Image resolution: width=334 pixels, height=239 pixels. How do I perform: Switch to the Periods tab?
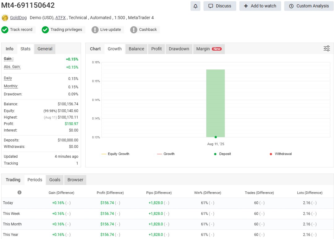(x=35, y=180)
